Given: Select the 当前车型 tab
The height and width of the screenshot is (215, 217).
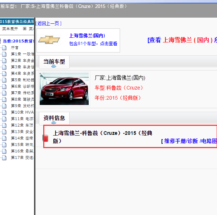Looking at the screenshot, I should 54,62.
